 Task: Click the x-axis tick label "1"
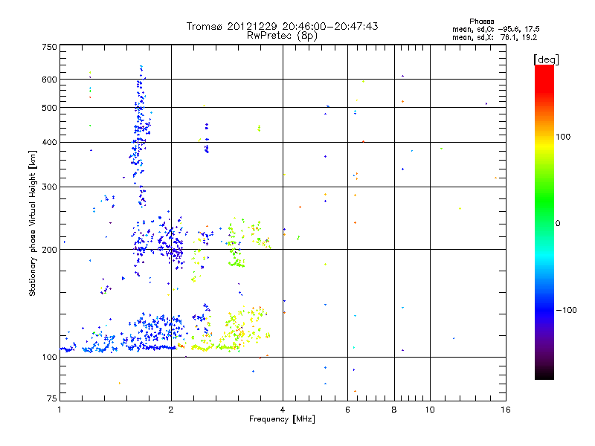pyautogui.click(x=59, y=410)
